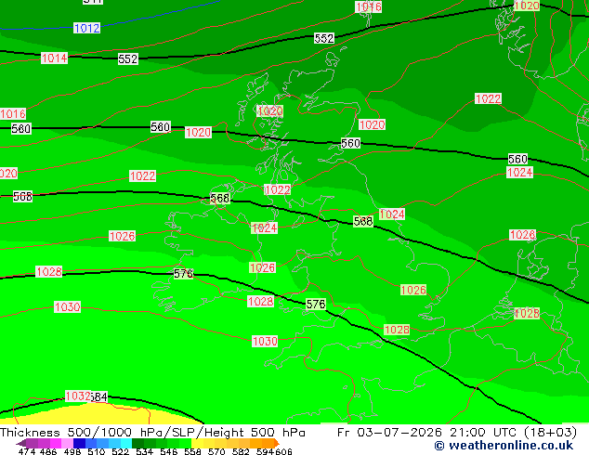This screenshot has height=455, width=589.
Task: Click the 1032 pressure label beside 584
Action: tap(78, 396)
